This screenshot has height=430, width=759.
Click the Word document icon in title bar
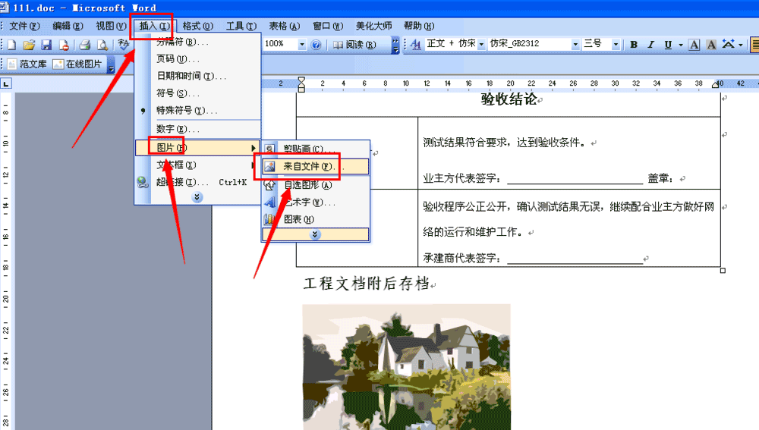point(5,7)
